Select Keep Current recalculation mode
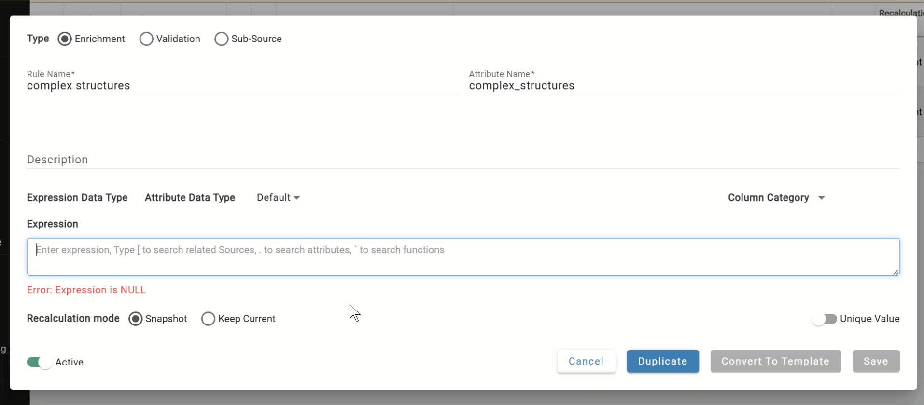Screen dimensions: 924x405 [x=208, y=319]
